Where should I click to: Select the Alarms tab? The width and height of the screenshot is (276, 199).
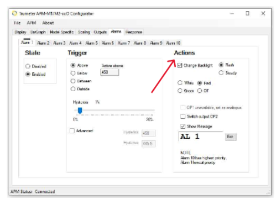pyautogui.click(x=116, y=32)
